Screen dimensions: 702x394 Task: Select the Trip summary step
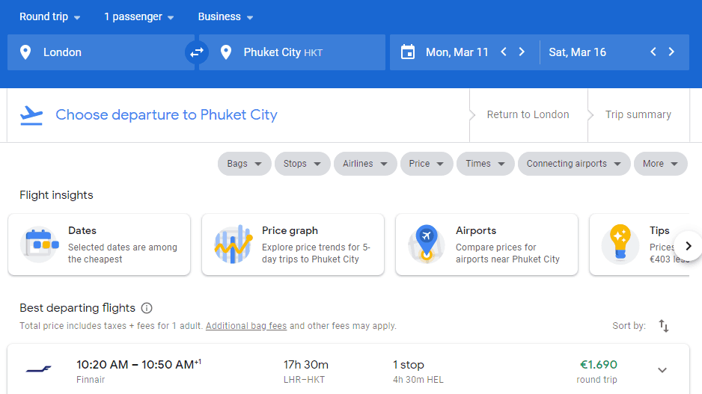638,115
